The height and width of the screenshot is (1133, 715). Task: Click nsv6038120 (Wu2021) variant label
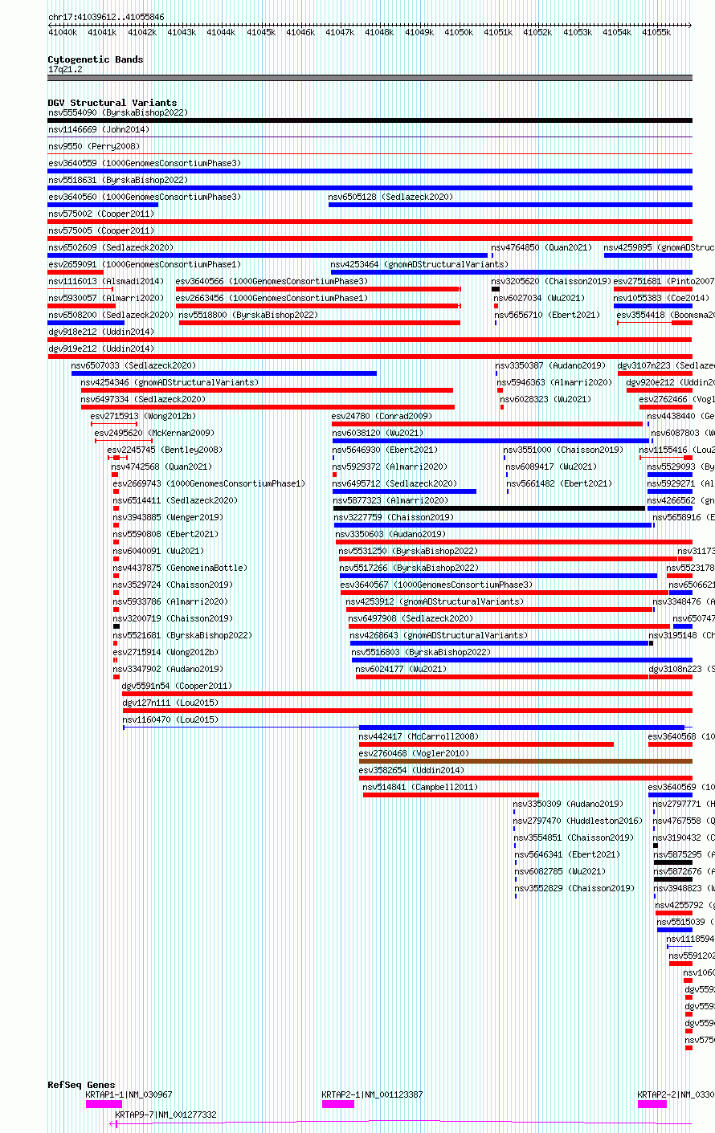point(378,433)
